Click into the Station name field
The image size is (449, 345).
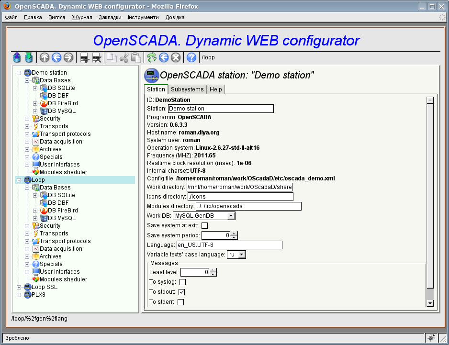221,109
